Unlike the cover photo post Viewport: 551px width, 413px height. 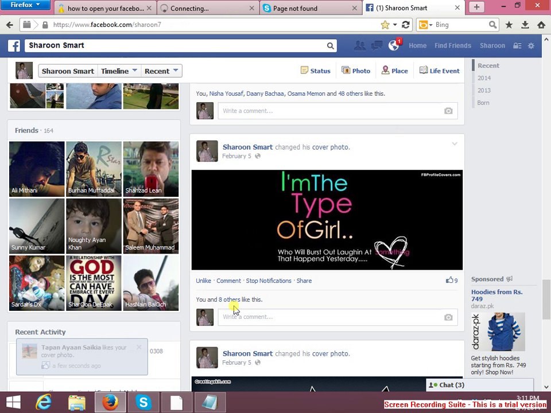[203, 280]
